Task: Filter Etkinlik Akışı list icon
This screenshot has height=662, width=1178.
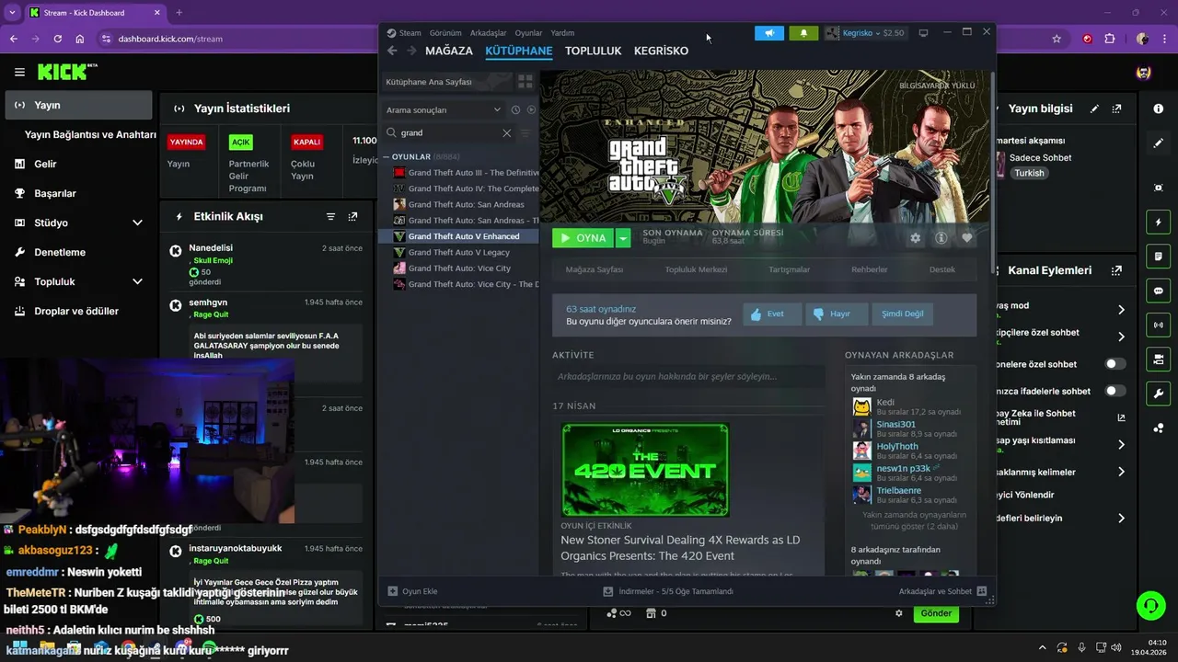Action: pos(330,217)
